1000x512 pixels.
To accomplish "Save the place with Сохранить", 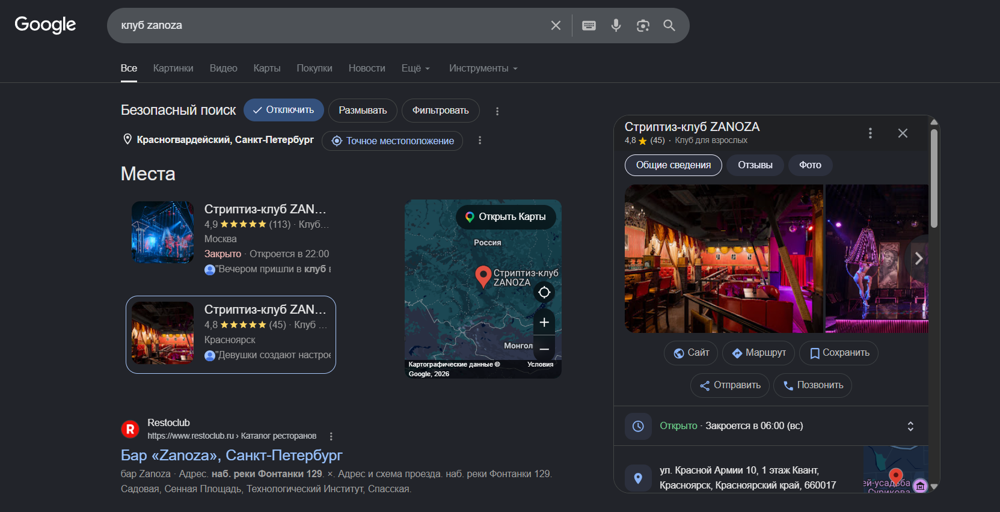I will point(839,353).
